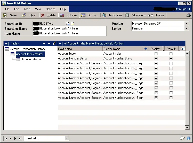Click the note icon in status bar

(x=182, y=138)
